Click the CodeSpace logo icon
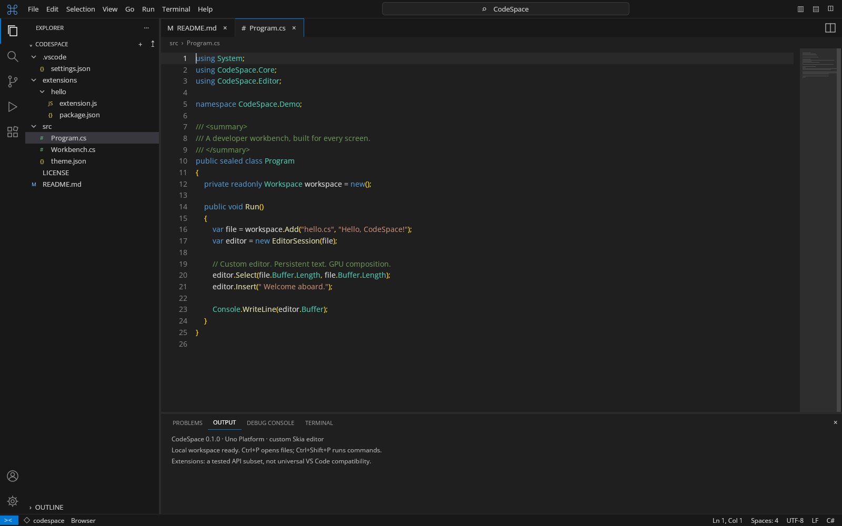This screenshot has width=842, height=526. point(12,9)
